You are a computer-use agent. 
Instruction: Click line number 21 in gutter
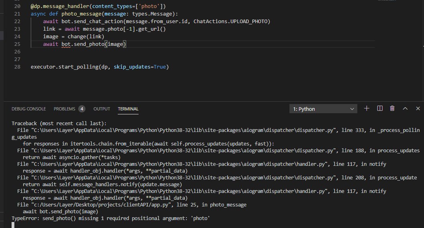17,14
